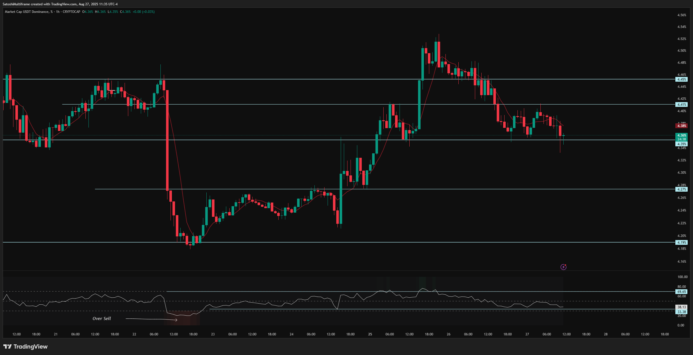Click the date 21 on time axis
This screenshot has height=355, width=693.
[x=56, y=334]
